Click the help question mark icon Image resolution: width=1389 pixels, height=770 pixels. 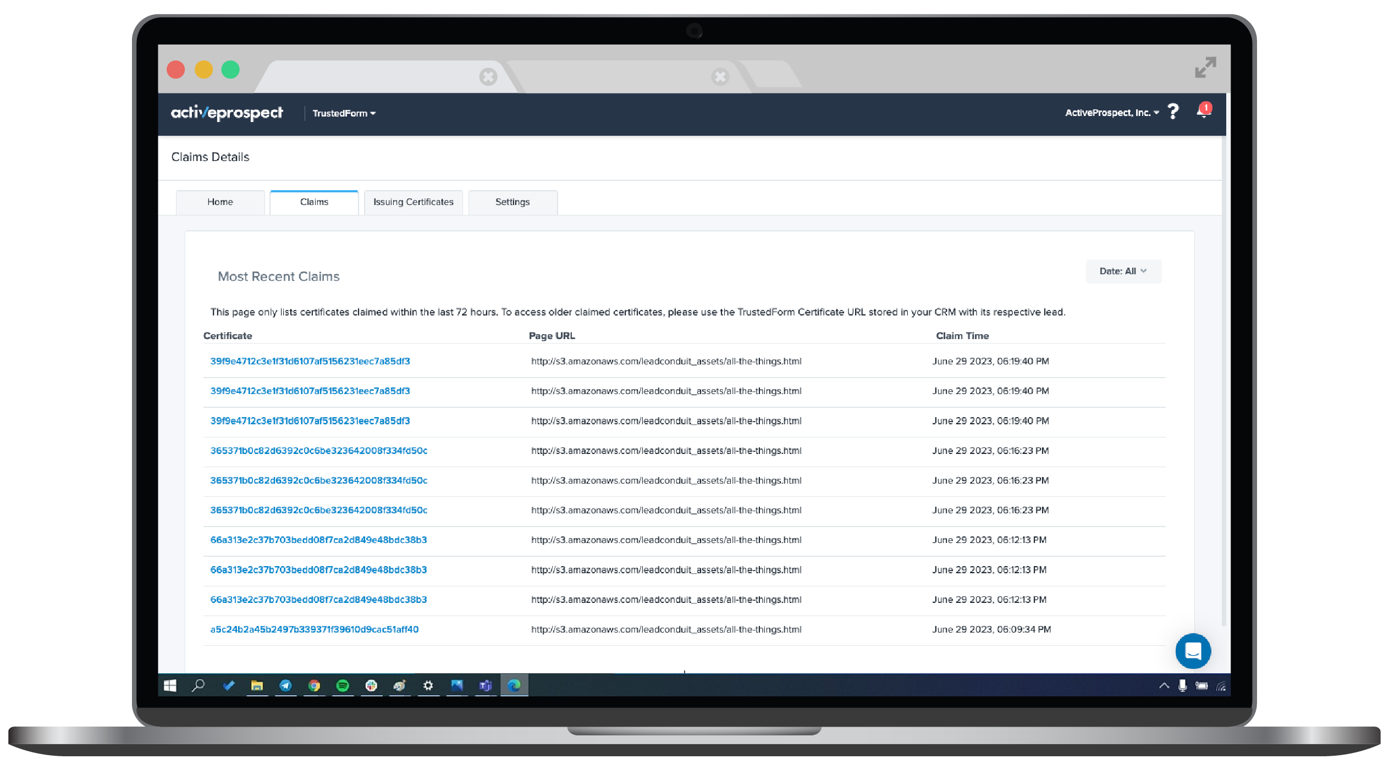click(x=1173, y=112)
